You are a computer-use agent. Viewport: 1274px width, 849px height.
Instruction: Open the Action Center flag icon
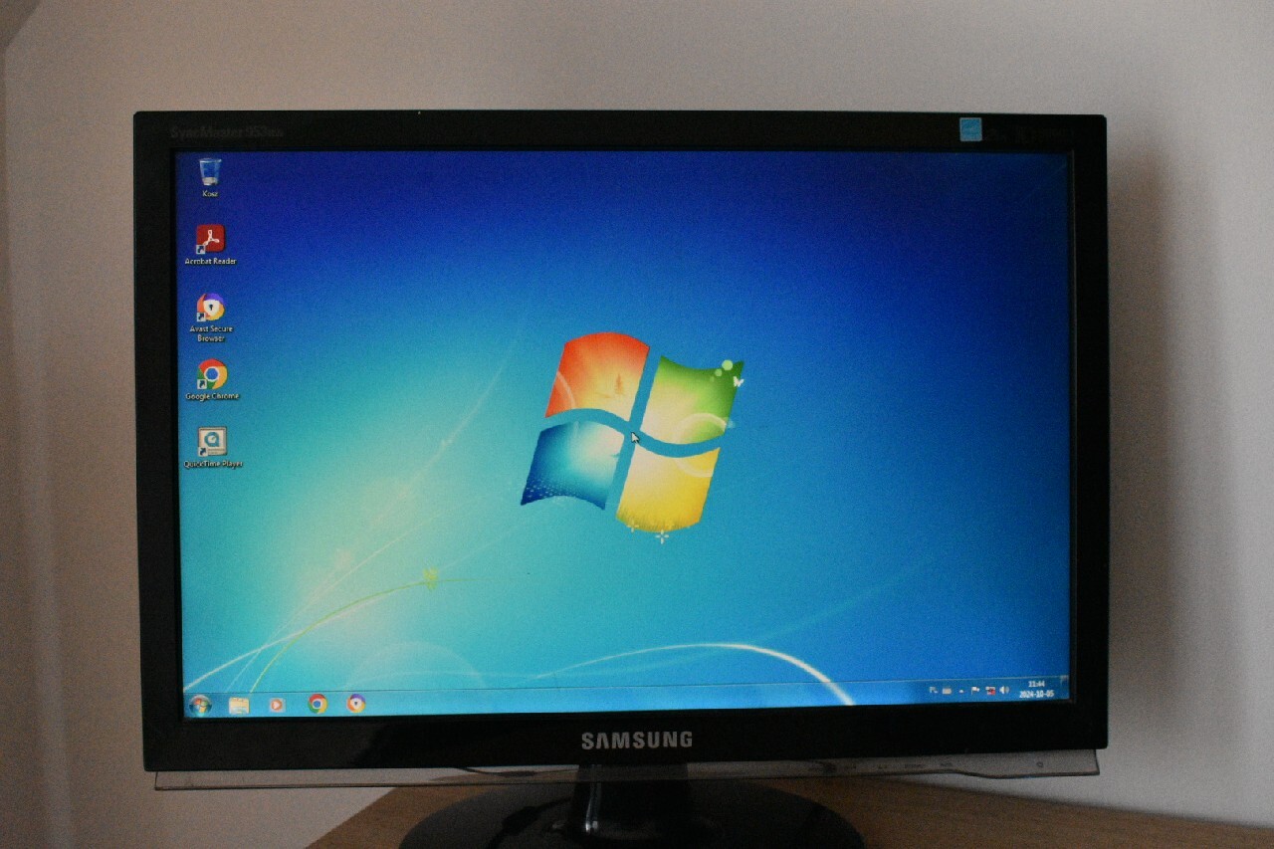[975, 690]
